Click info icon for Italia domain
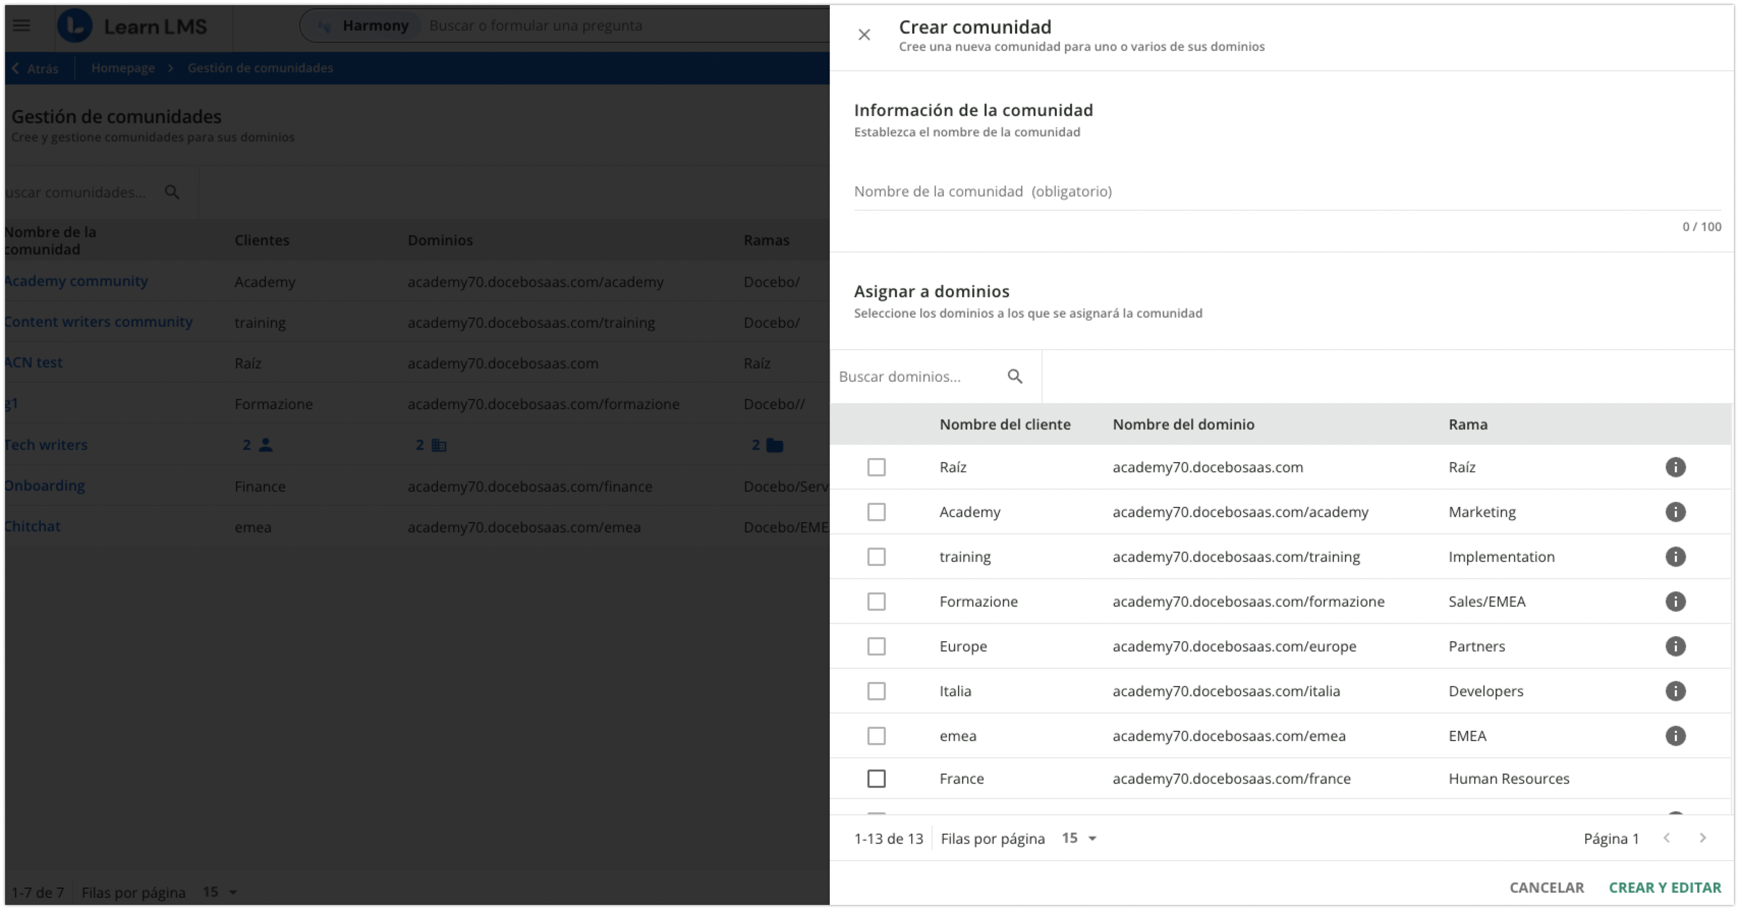This screenshot has height=910, width=1739. (x=1675, y=691)
